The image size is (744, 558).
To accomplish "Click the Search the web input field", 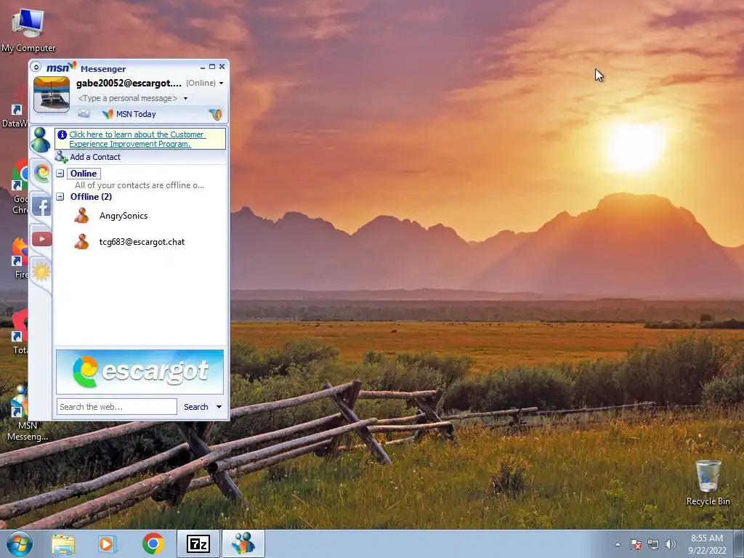I will point(117,407).
